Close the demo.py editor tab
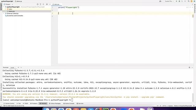This screenshot has width=196, height=110. pos(61,4)
